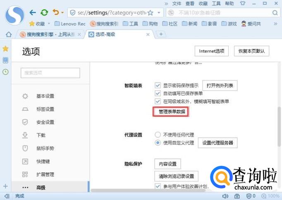Image resolution: width=282 pixels, height=200 pixels.
Task: Open the 新闻 bookmark folder
Action: (189, 24)
